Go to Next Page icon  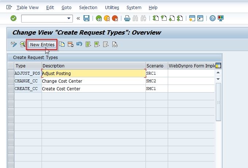click(x=172, y=18)
